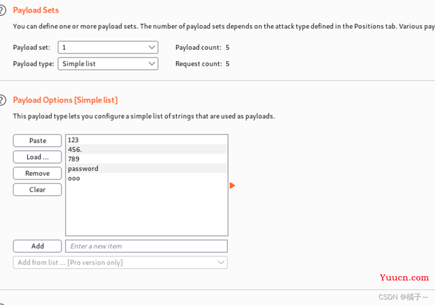The width and height of the screenshot is (435, 305).
Task: Open help icon beside Payload Sets
Action: (x=2, y=10)
